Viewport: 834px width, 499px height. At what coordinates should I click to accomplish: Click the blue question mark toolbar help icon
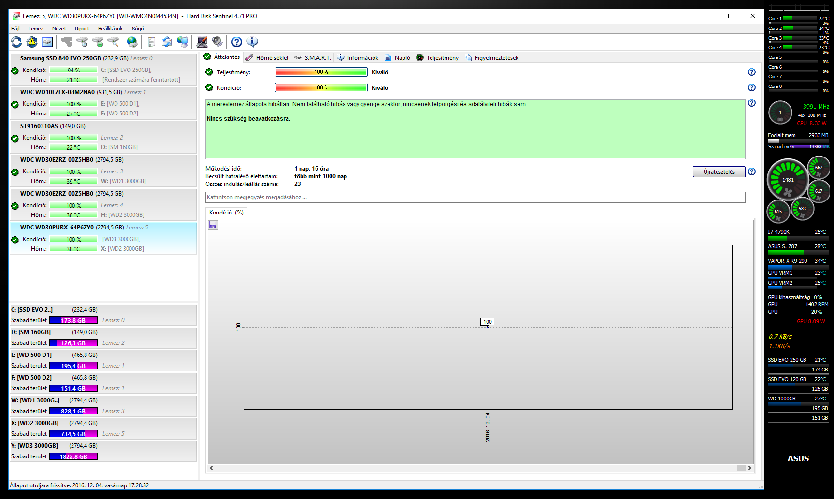(236, 42)
